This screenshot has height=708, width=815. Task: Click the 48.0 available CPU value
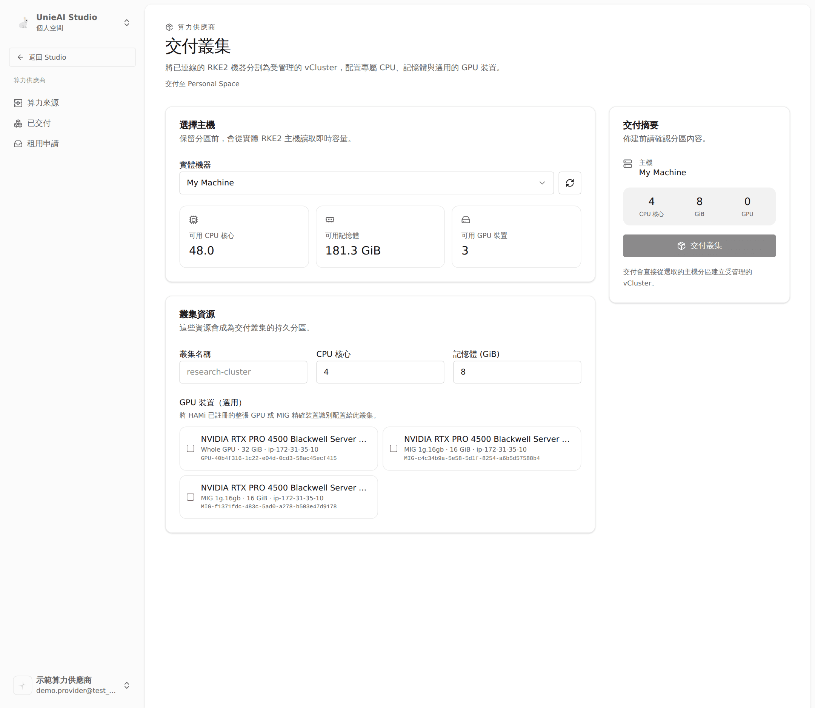pyautogui.click(x=201, y=250)
